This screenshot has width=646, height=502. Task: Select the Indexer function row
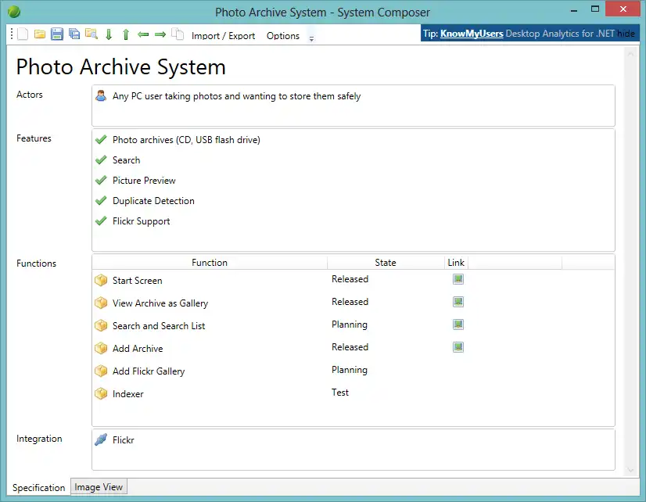[128, 394]
